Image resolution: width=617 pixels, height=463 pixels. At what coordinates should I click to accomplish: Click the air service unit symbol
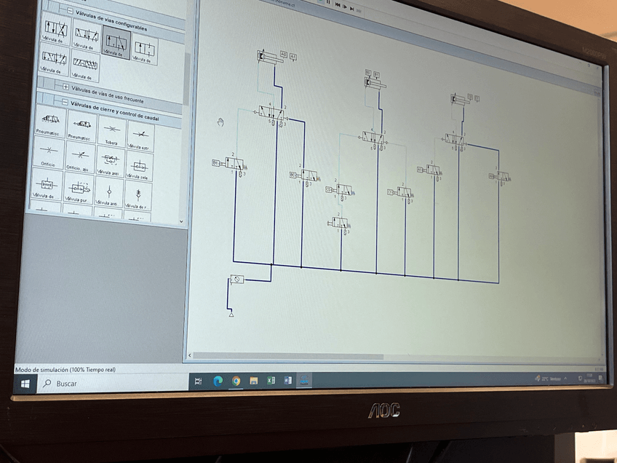pos(237,279)
